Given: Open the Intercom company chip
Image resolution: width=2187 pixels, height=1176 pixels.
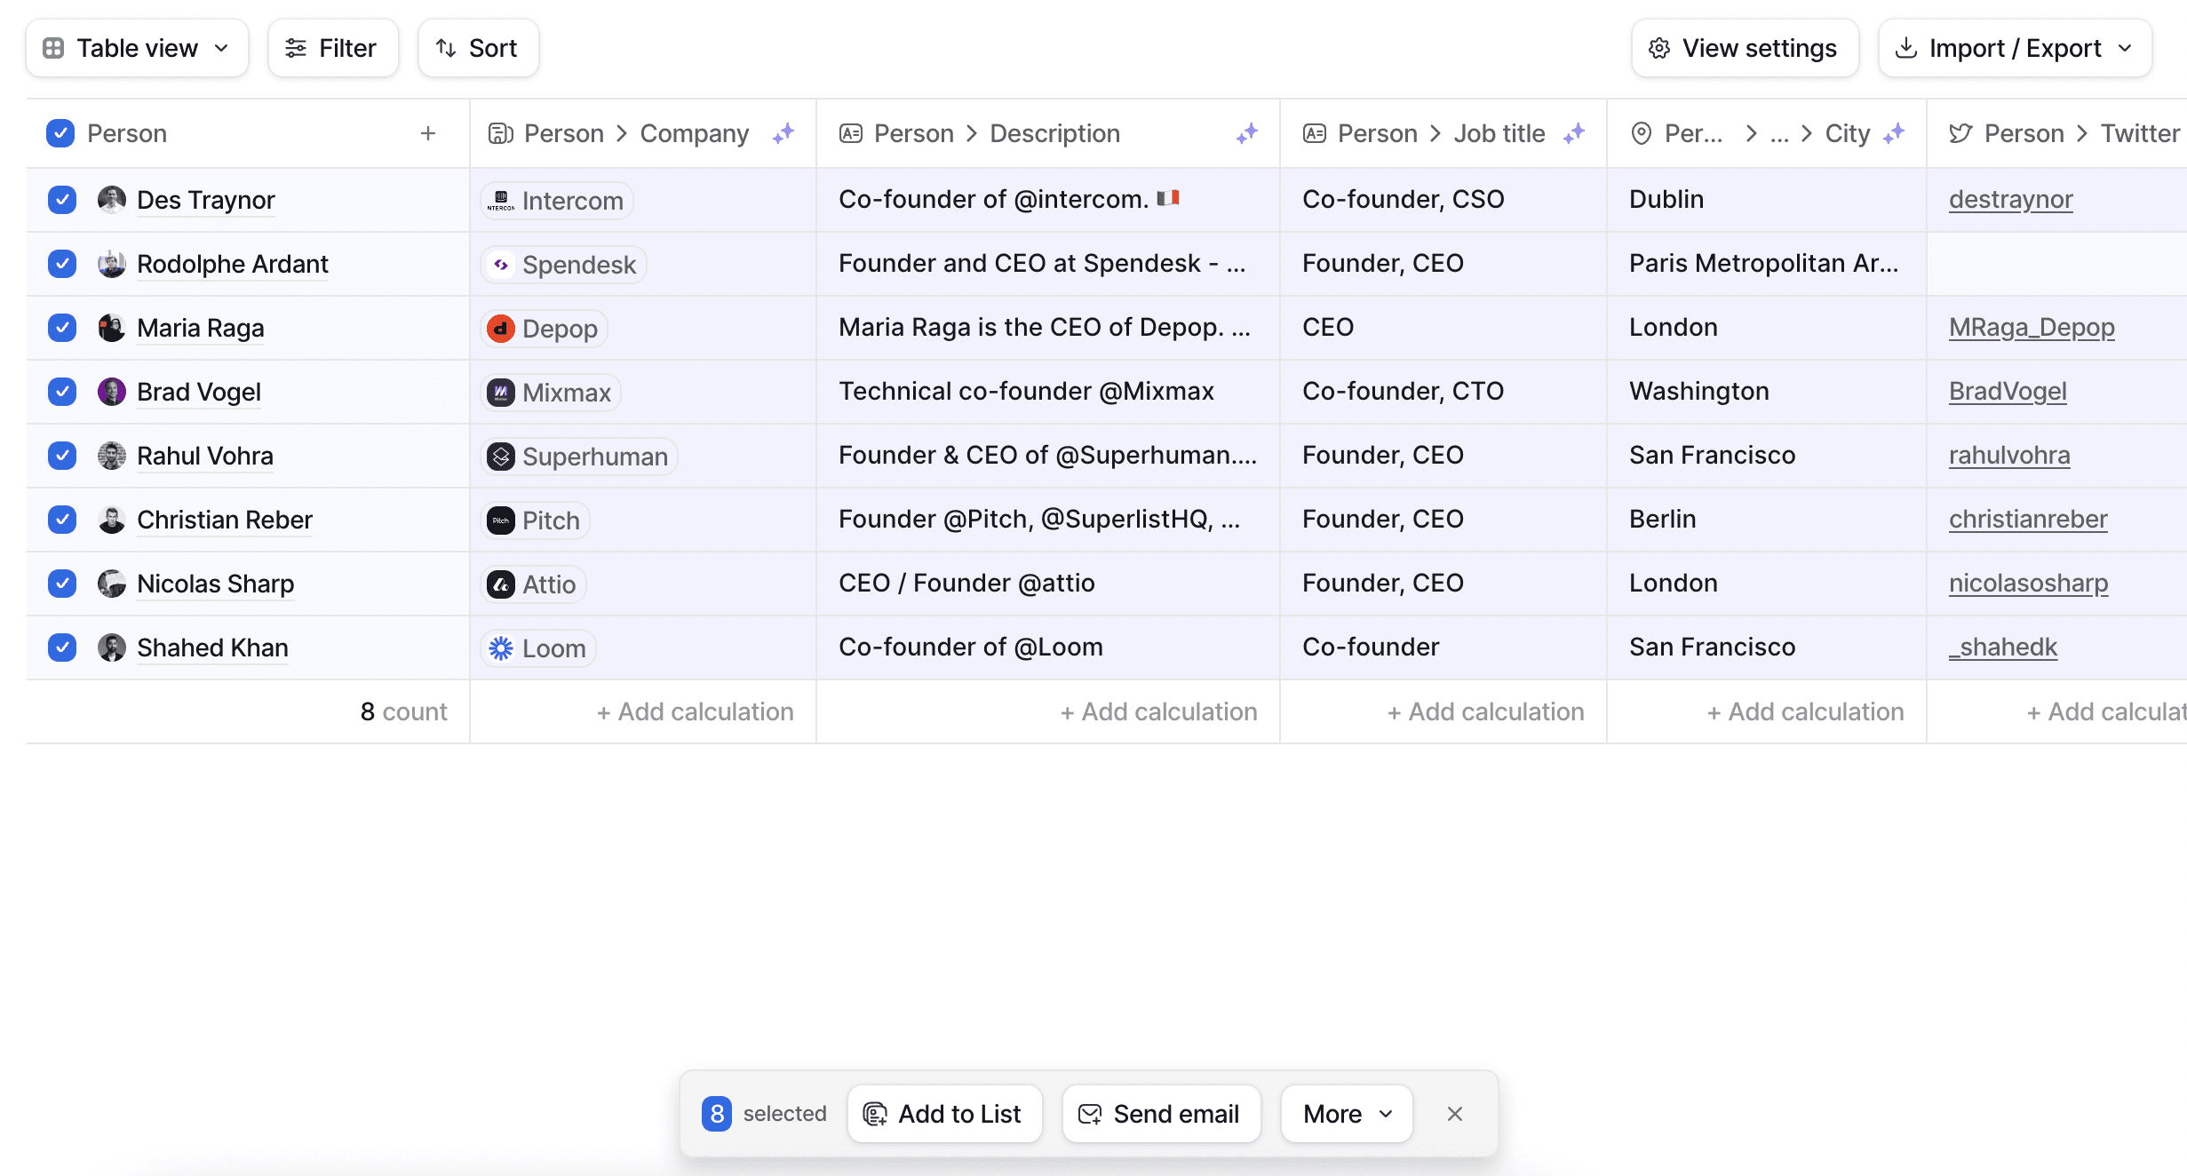Looking at the screenshot, I should pos(557,201).
